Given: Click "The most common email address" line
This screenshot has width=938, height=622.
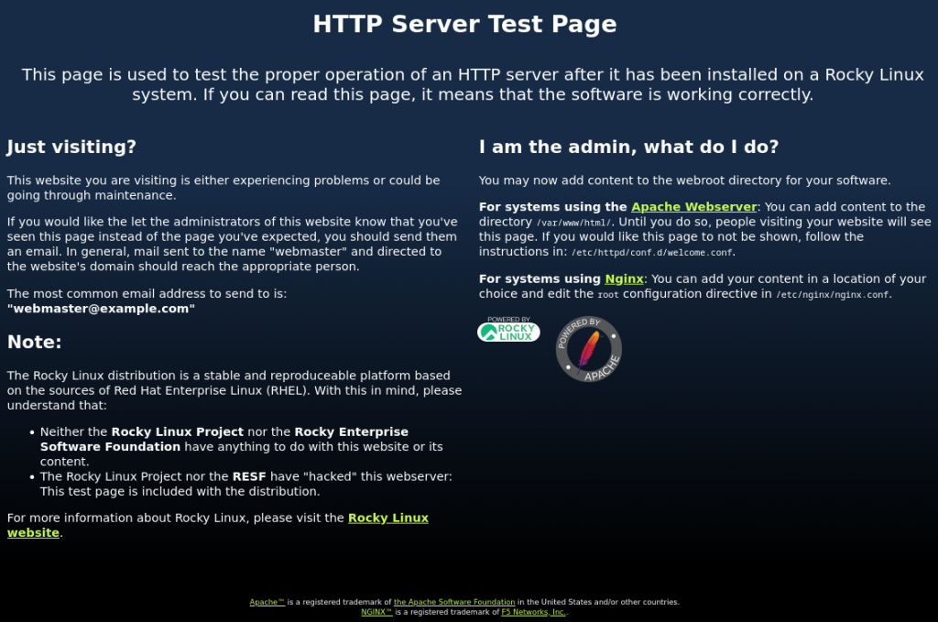Looking at the screenshot, I should [x=147, y=294].
